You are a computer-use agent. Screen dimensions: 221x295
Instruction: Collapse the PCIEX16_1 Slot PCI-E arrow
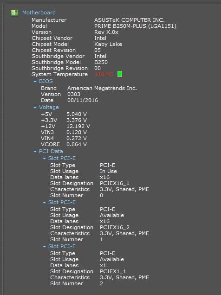click(x=44, y=159)
